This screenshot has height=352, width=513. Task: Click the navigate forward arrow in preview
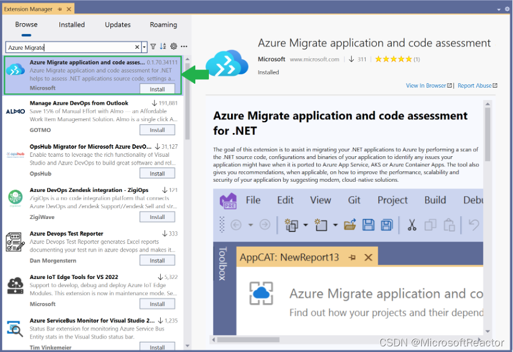click(x=264, y=225)
